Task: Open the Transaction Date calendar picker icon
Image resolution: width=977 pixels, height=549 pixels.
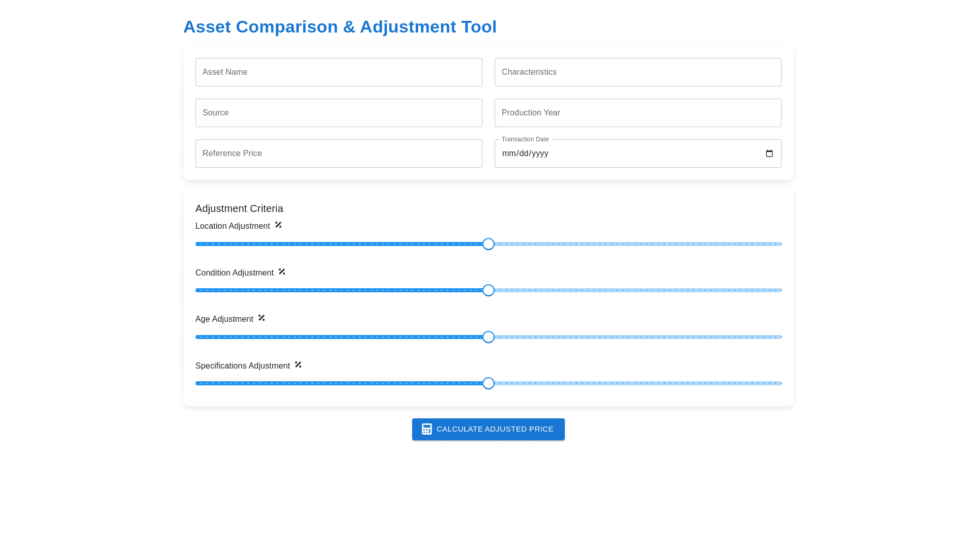Action: [769, 154]
